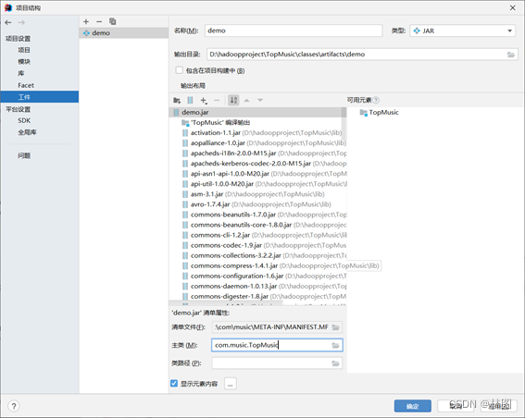
Task: Browse for output directory folder icon
Action: coord(511,55)
